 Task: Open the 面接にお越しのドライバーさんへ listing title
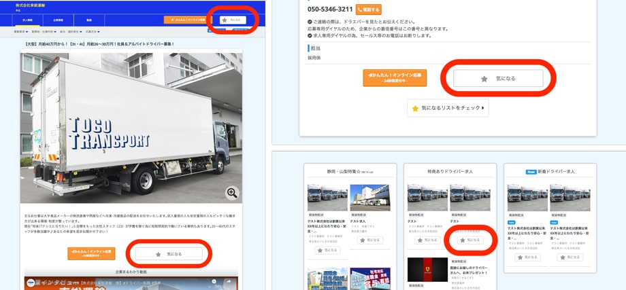tap(470, 270)
